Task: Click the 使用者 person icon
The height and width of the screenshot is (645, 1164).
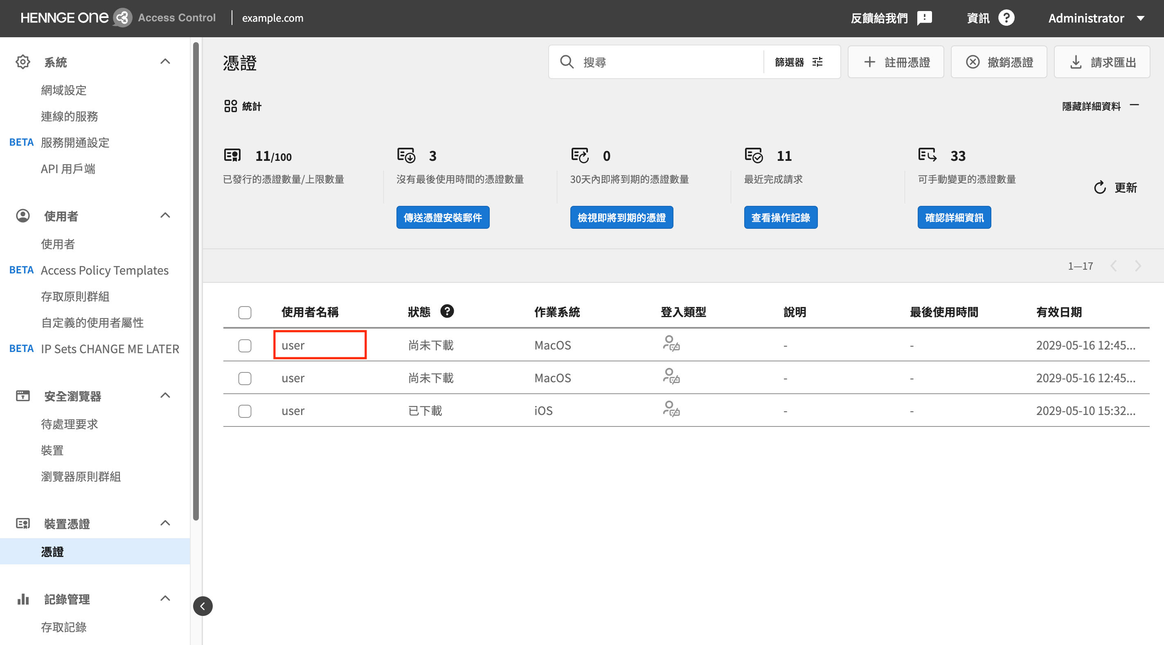Action: 23,216
